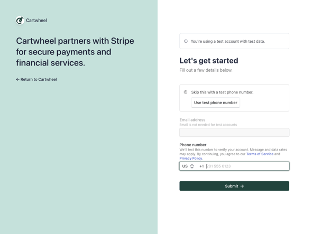
Task: Click the Email address field label
Action: pos(192,120)
